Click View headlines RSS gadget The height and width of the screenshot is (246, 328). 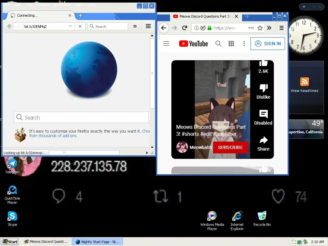coord(305,85)
